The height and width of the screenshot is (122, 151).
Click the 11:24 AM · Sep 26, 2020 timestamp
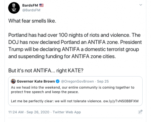[29, 112]
